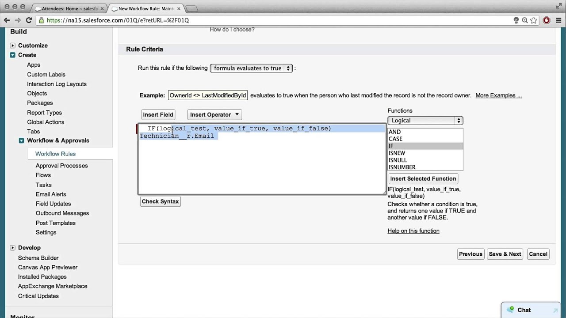Viewport: 566px width, 318px height.
Task: Click Save & Next button
Action: pos(505,254)
